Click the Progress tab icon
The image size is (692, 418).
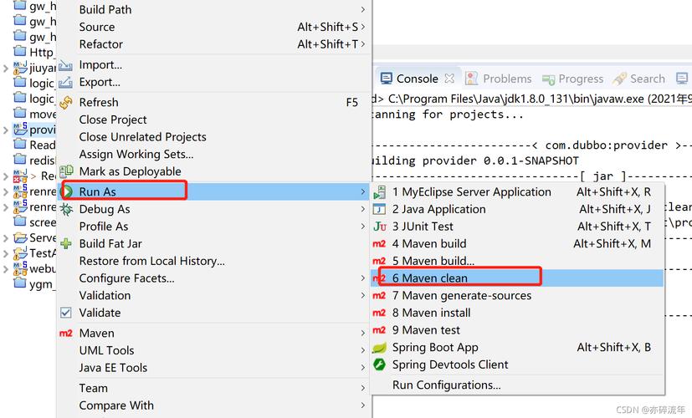tap(549, 79)
